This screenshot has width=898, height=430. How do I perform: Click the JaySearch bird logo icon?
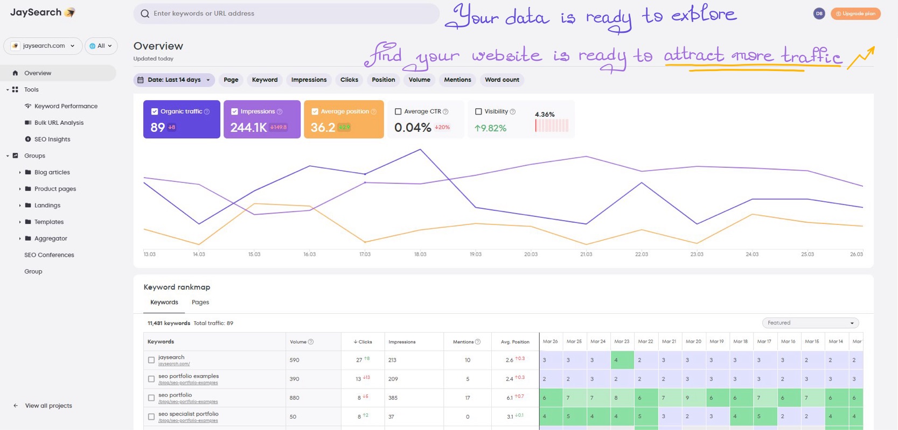point(69,12)
